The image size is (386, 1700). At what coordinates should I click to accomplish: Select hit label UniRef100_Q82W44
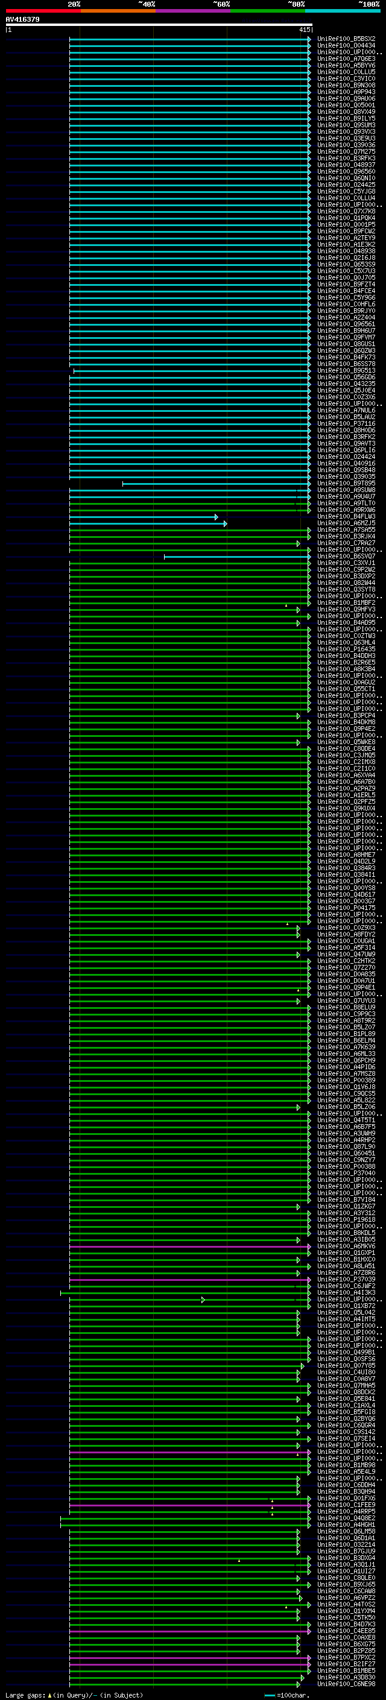346,583
